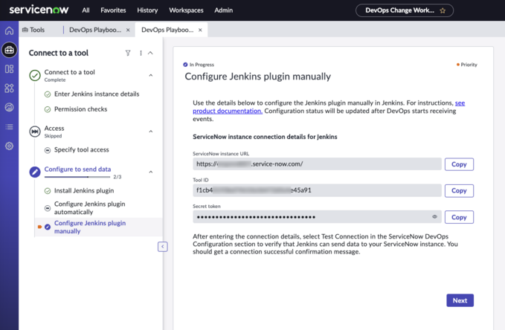Select the active DevOps Playbook tab

click(x=167, y=30)
